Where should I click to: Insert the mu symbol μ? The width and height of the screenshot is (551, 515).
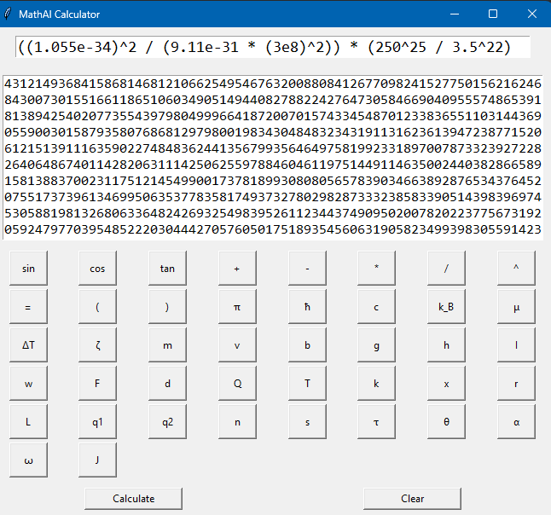[516, 307]
